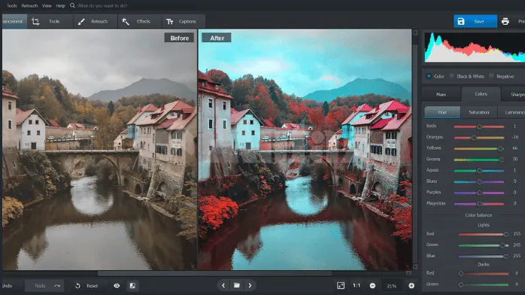
Task: Go to previous image arrow
Action: pos(223,285)
